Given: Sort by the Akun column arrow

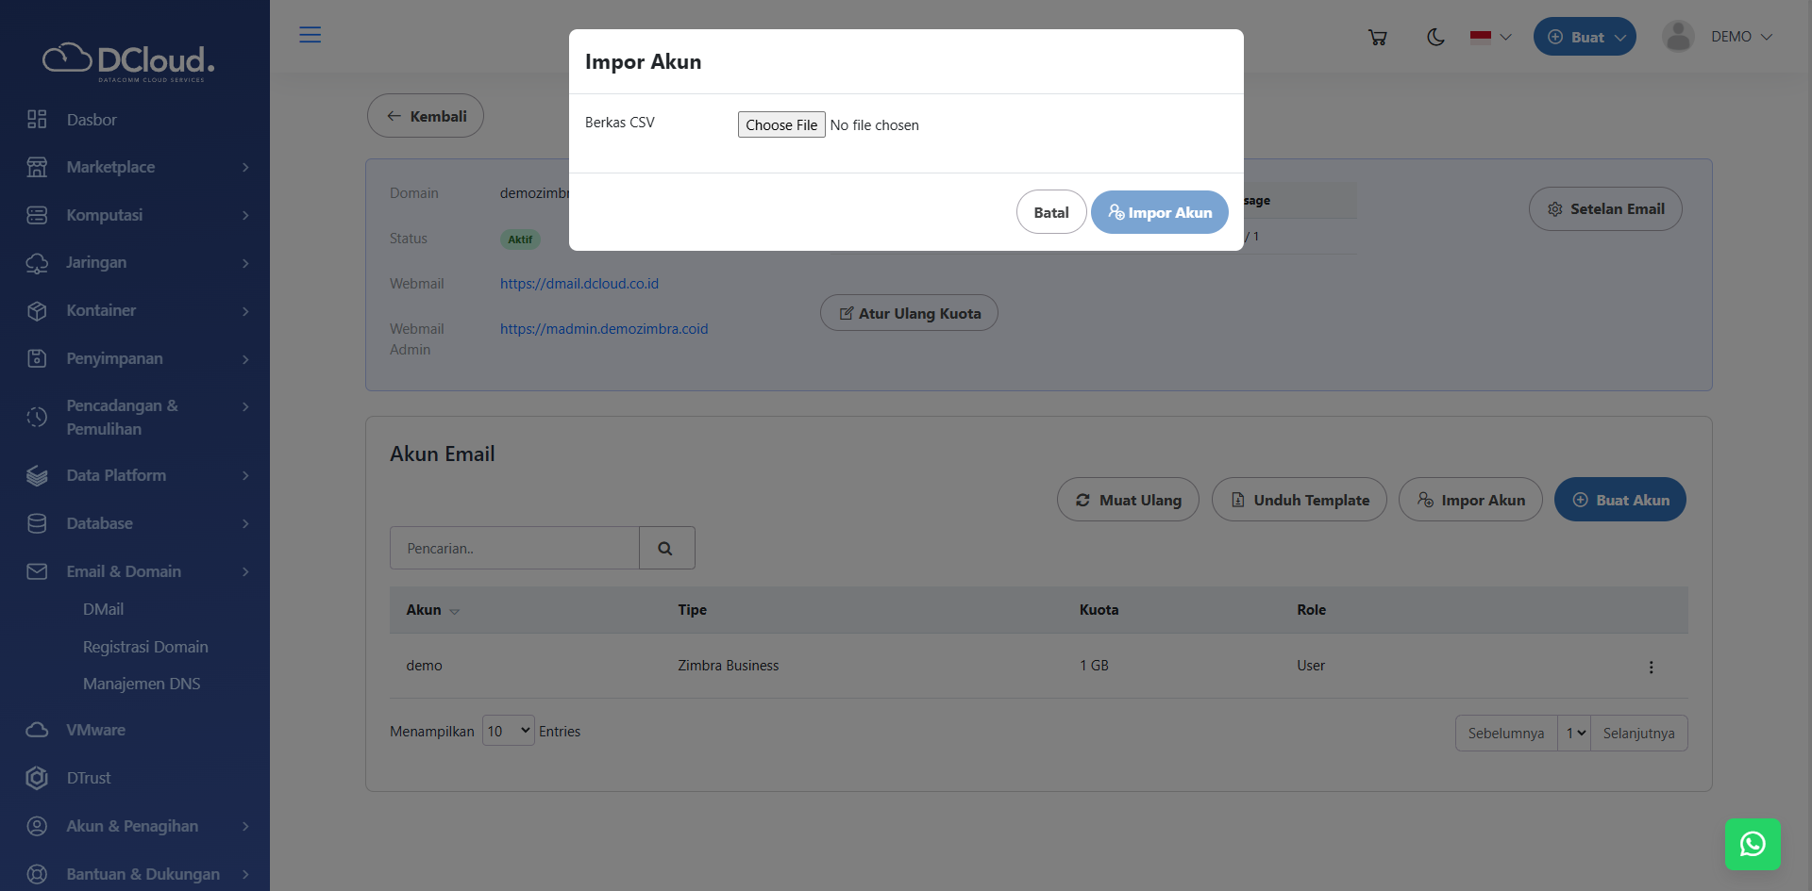Looking at the screenshot, I should tap(454, 611).
